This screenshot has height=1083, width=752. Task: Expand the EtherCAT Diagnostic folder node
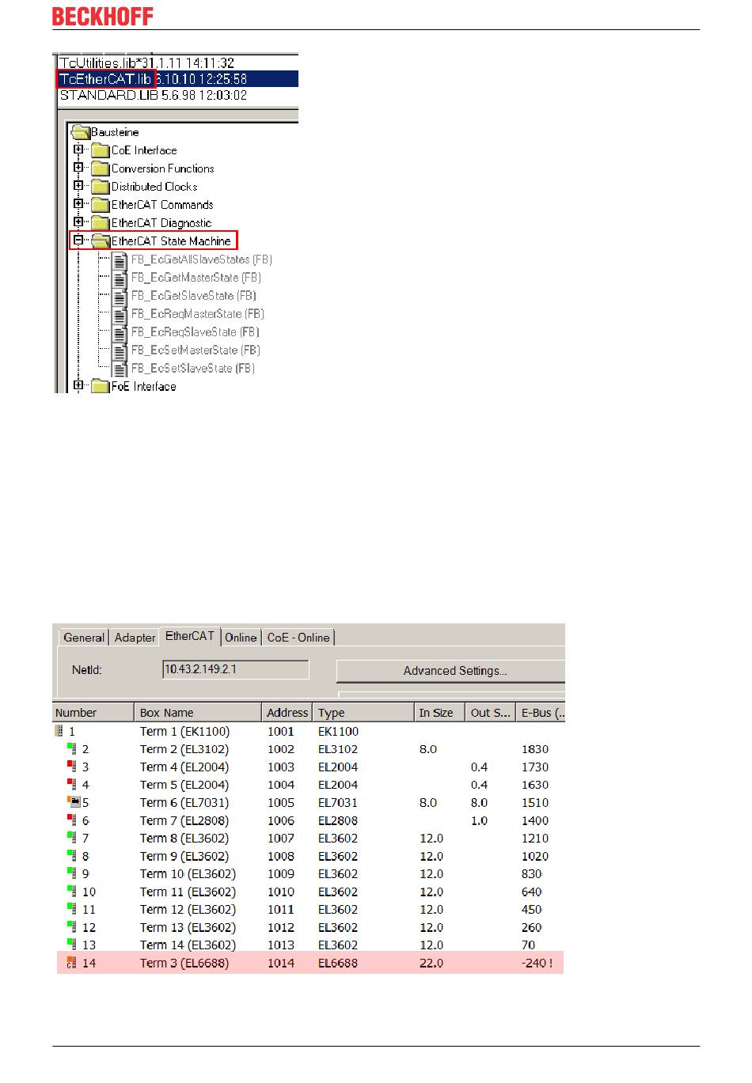click(78, 222)
